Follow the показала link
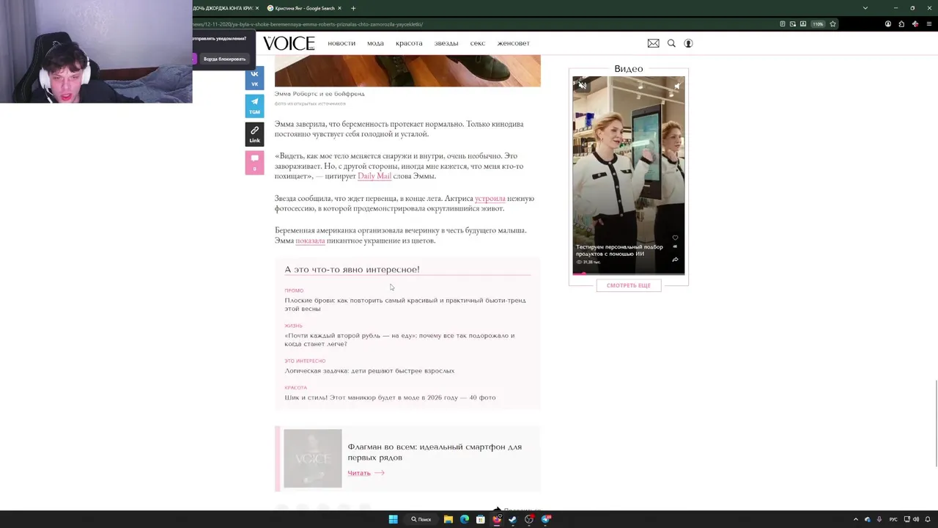The width and height of the screenshot is (938, 528). coord(310,241)
